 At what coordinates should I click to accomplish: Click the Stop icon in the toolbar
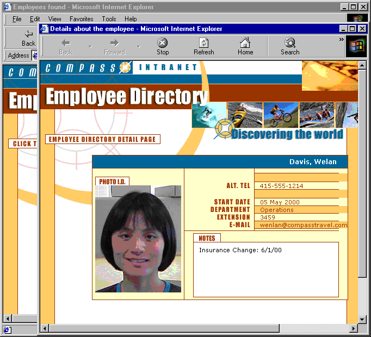[x=163, y=43]
